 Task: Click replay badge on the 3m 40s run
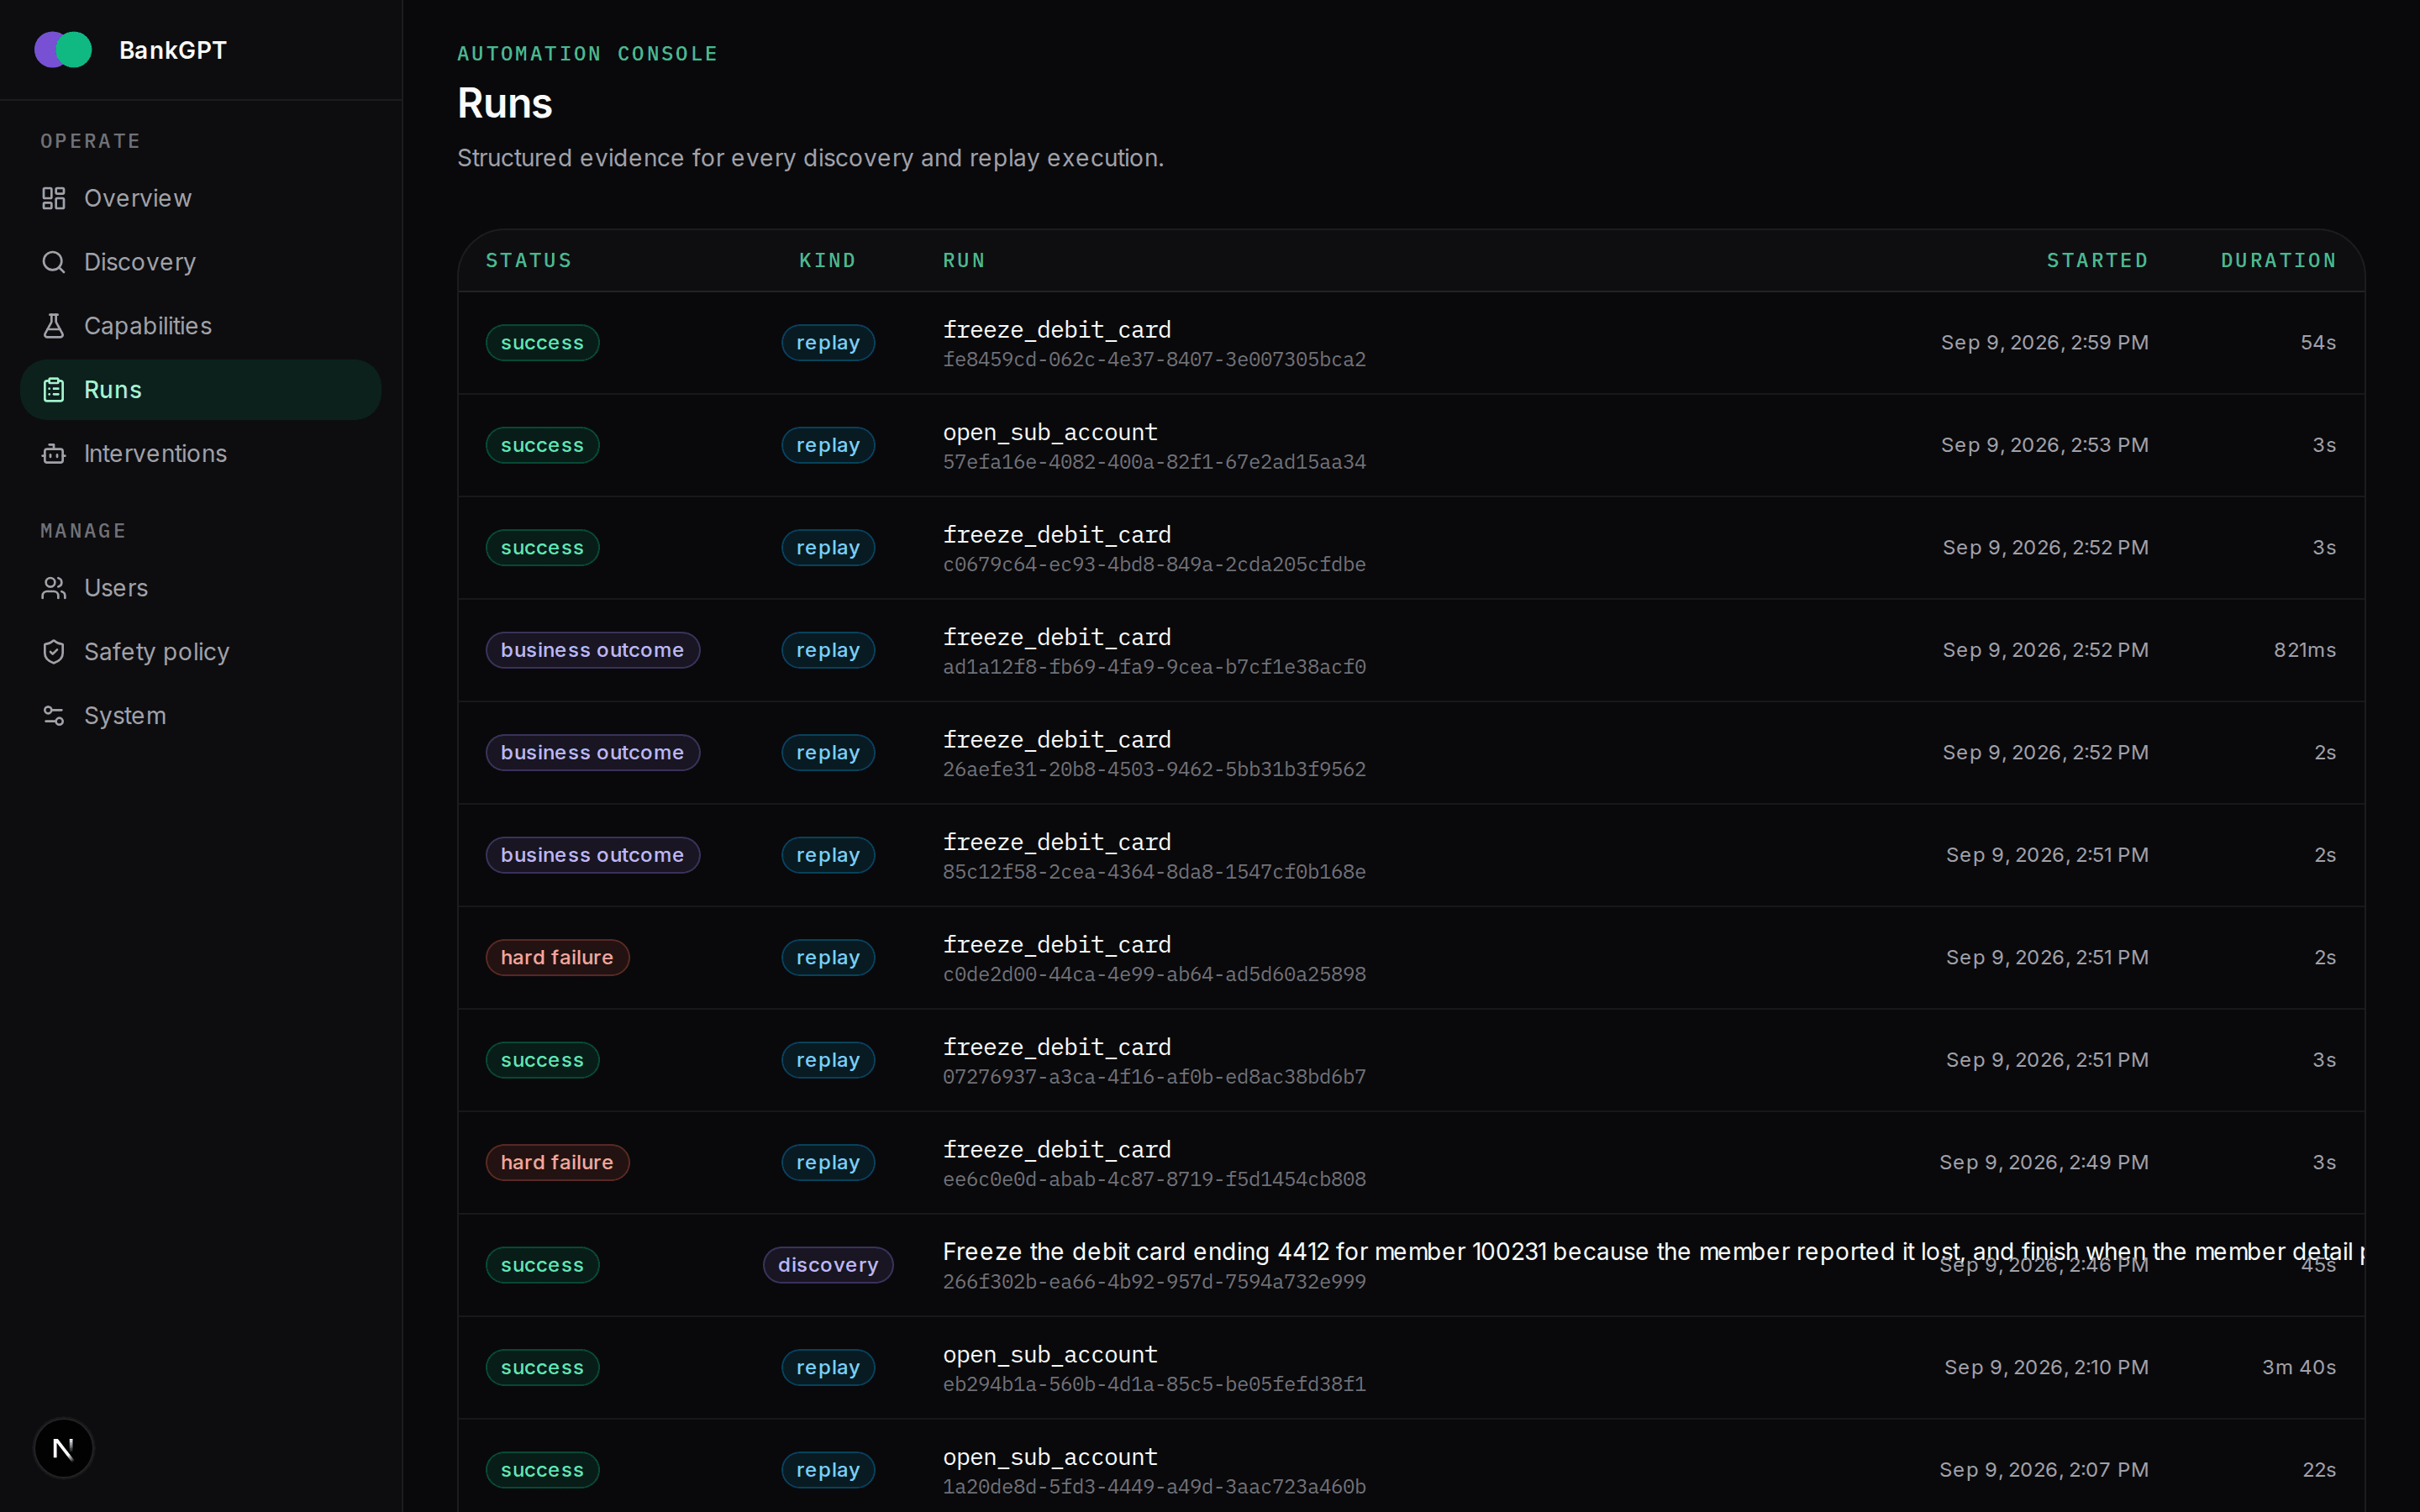point(828,1368)
